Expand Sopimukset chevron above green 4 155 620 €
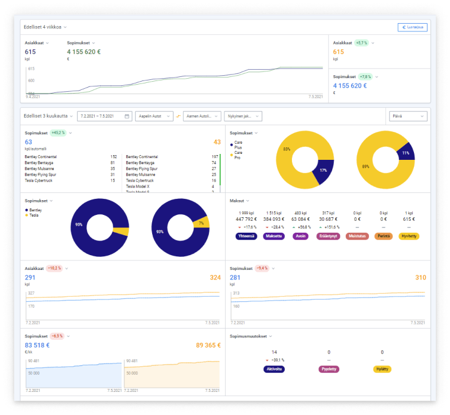 (94, 43)
